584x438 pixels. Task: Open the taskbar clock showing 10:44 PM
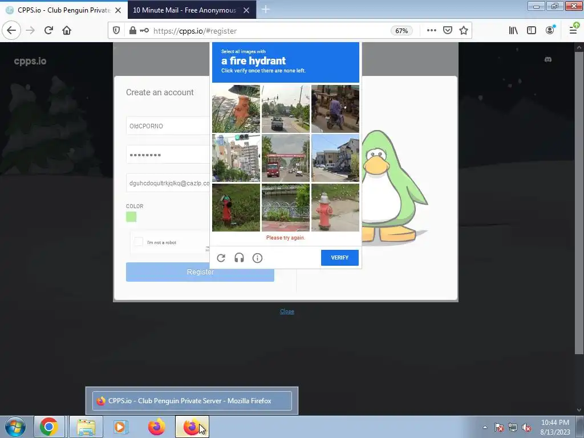(x=555, y=427)
